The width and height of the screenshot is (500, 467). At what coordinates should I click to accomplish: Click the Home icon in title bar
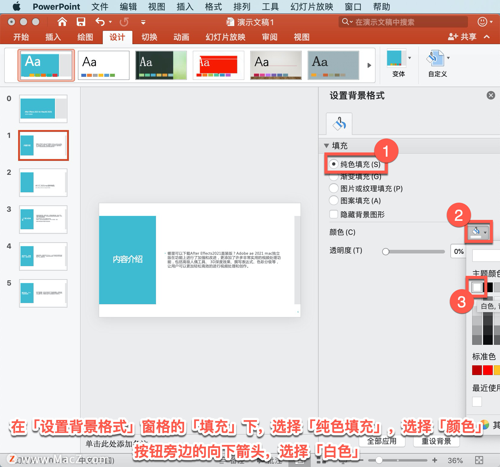point(62,22)
